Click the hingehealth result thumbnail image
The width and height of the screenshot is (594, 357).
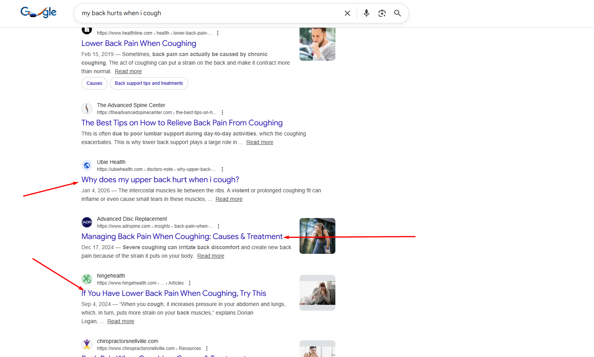tap(317, 293)
